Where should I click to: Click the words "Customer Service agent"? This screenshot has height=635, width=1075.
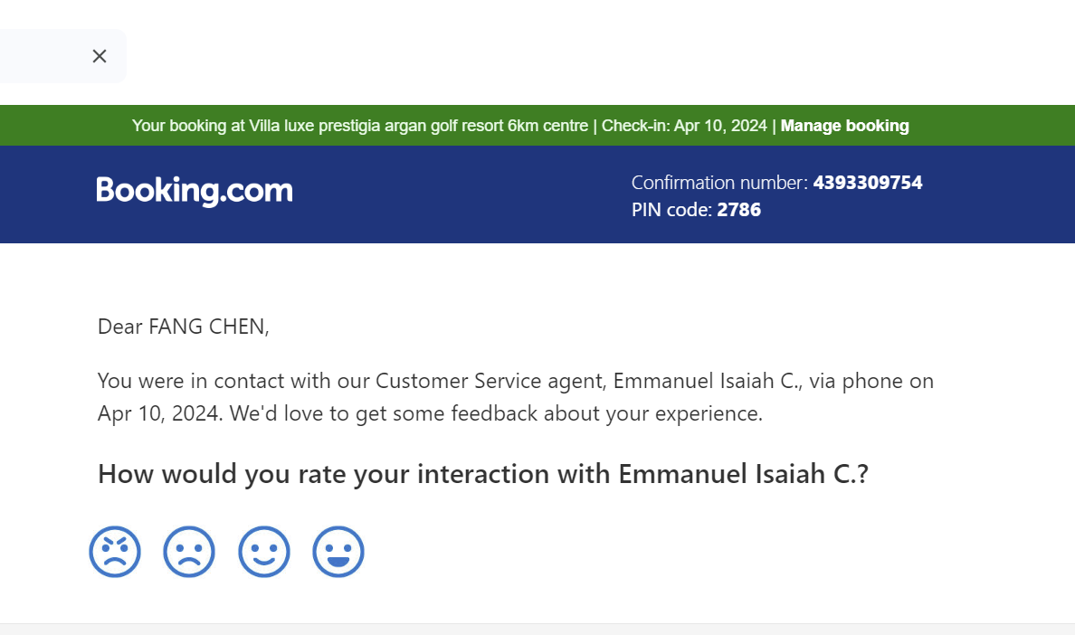[490, 381]
